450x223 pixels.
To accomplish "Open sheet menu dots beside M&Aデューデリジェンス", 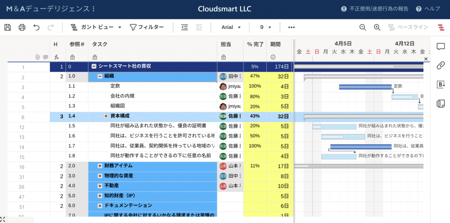I will (x=94, y=9).
